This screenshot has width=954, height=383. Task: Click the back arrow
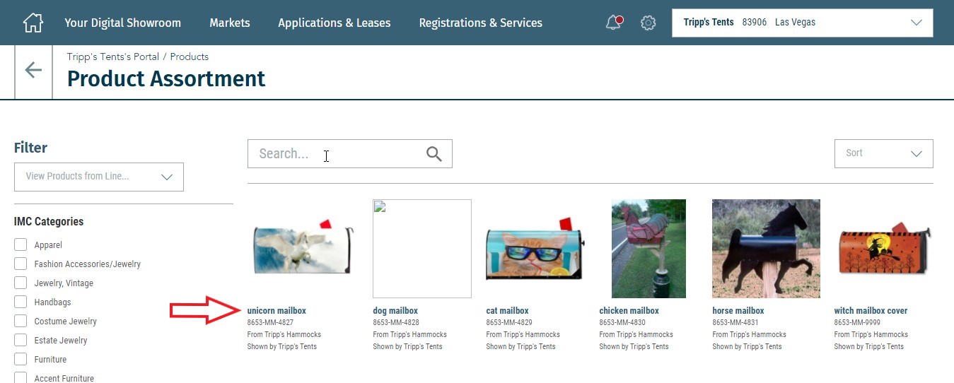click(33, 69)
